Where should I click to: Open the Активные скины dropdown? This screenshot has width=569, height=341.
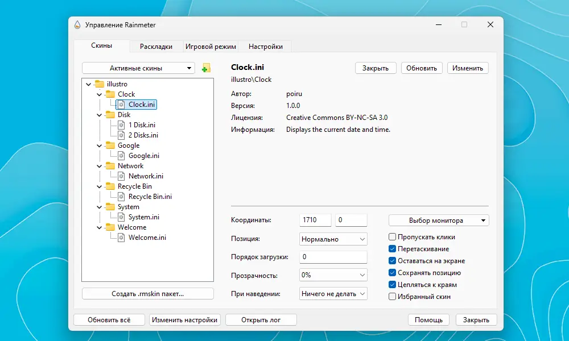[138, 68]
